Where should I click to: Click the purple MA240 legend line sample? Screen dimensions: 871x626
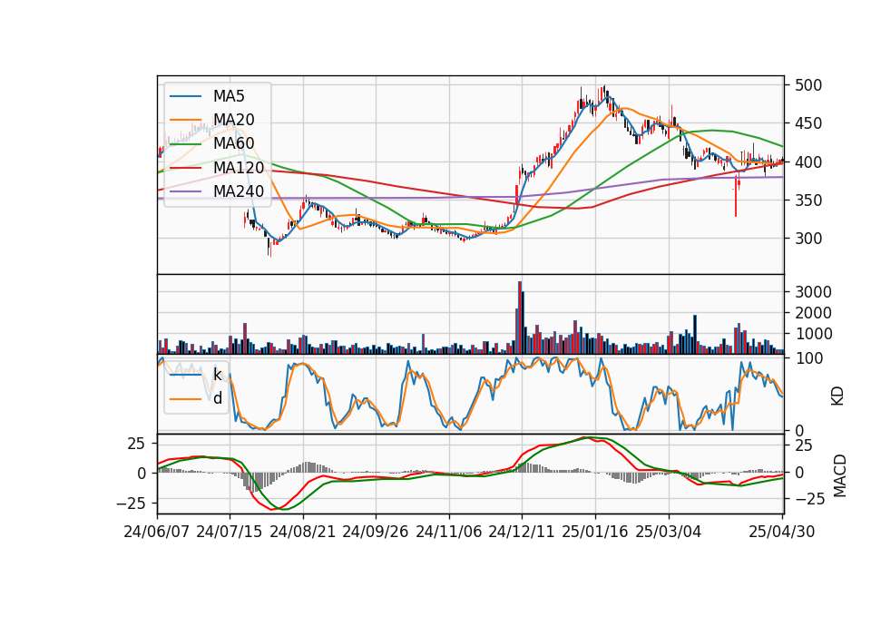[x=185, y=191]
